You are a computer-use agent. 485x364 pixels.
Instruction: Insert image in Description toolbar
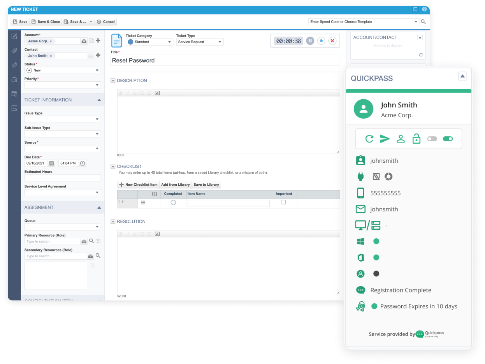(x=157, y=93)
